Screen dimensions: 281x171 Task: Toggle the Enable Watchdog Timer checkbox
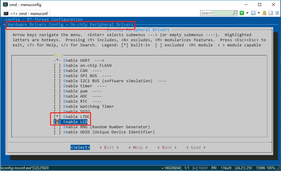pos(57,107)
